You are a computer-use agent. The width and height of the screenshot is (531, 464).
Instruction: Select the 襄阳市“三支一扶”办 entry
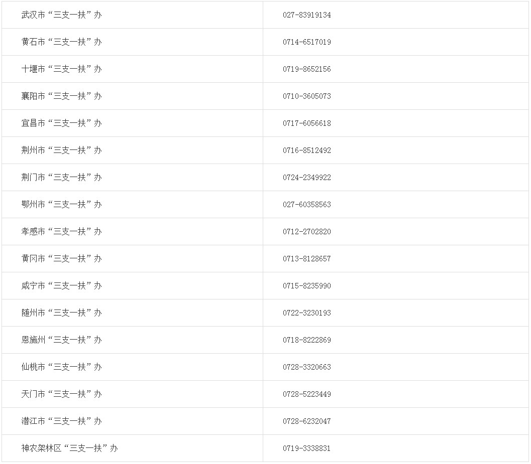[x=61, y=96]
